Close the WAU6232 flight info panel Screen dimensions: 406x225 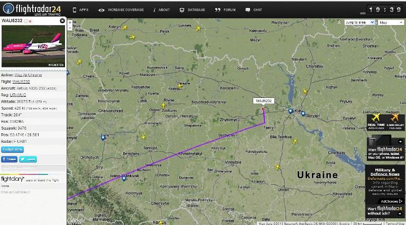62,21
